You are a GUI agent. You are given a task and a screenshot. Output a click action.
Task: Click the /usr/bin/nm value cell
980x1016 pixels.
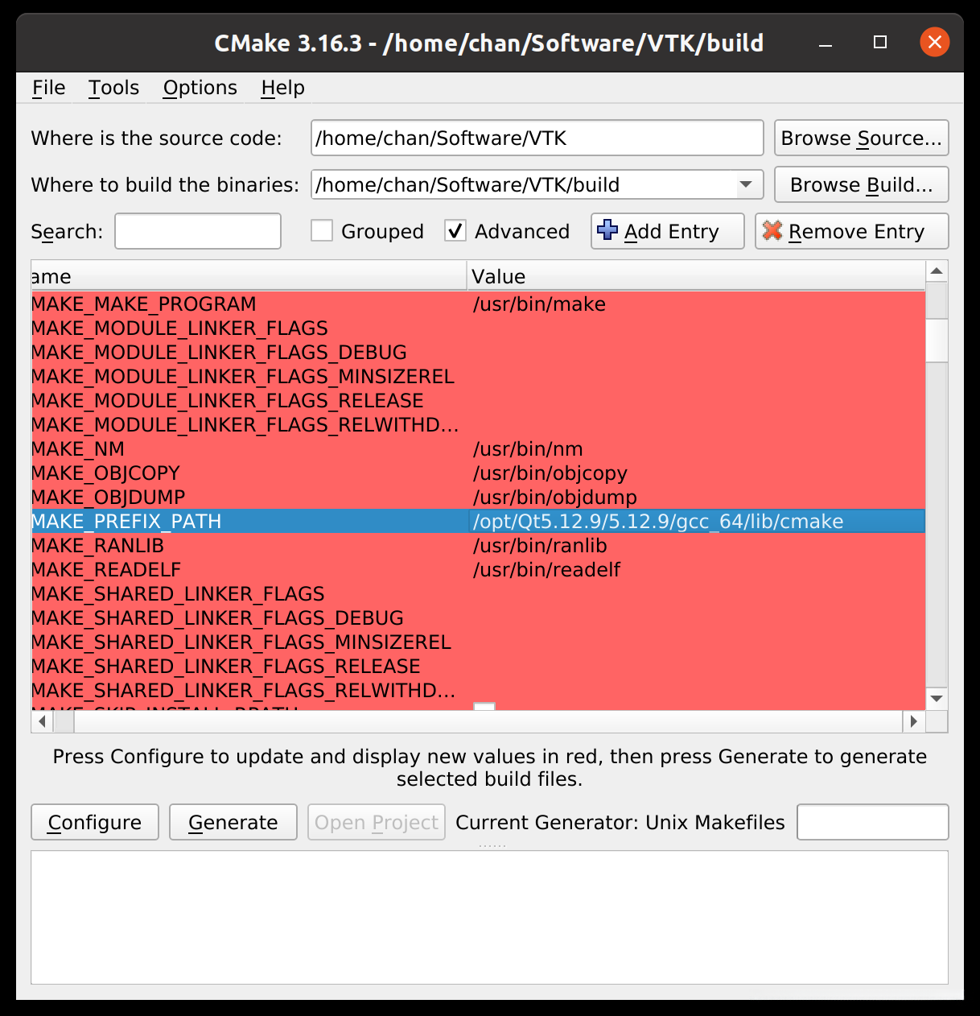[x=696, y=448]
